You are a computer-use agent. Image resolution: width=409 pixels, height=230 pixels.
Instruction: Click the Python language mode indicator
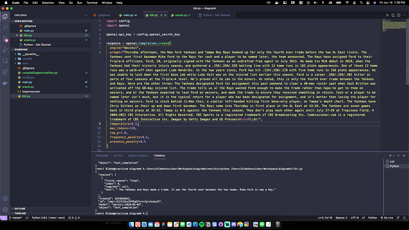coord(373,218)
